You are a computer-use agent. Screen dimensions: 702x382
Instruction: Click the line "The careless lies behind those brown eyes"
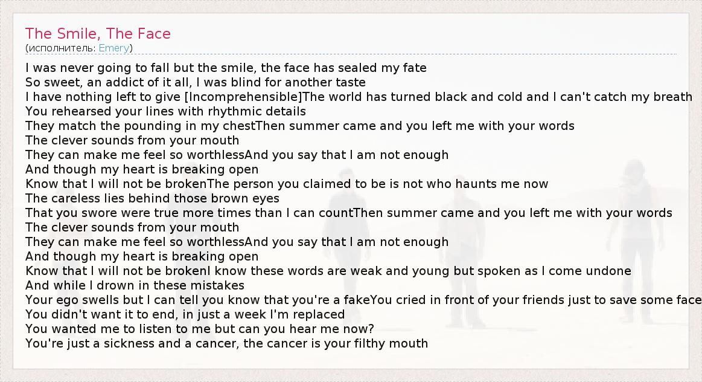click(152, 198)
